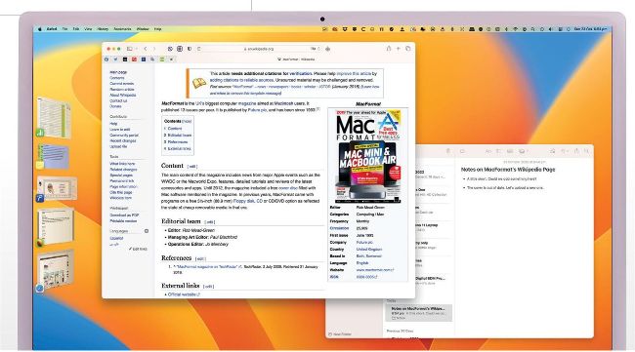This screenshot has height=352, width=635.
Task: Click the Notes share icon
Action: [x=576, y=151]
